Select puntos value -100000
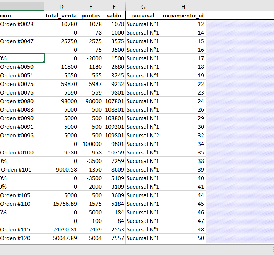This screenshot has width=274, height=255. click(x=91, y=144)
